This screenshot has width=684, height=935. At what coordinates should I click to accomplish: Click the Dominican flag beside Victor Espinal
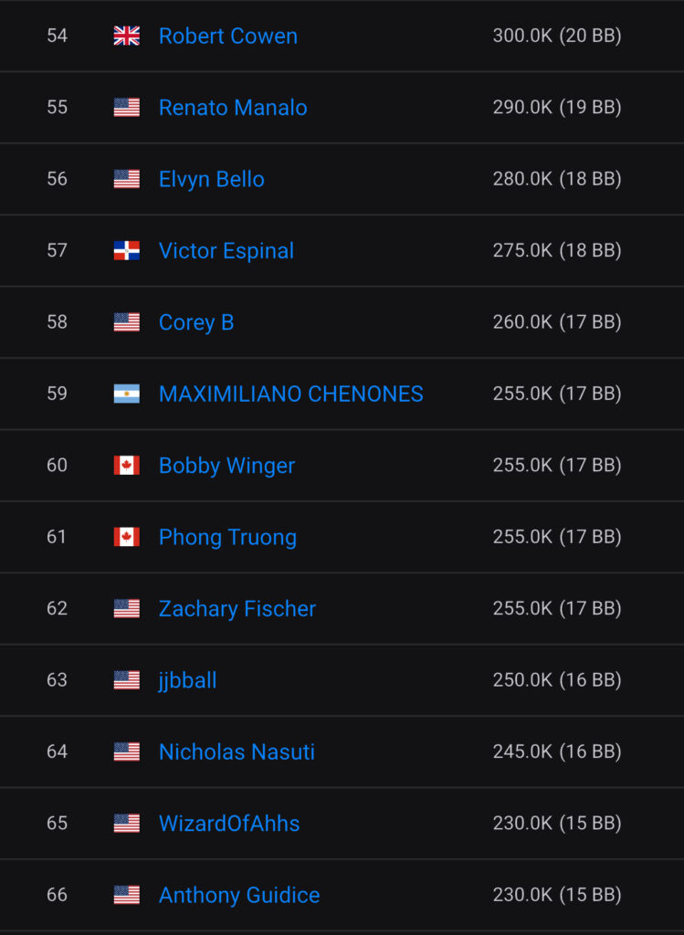tap(126, 251)
